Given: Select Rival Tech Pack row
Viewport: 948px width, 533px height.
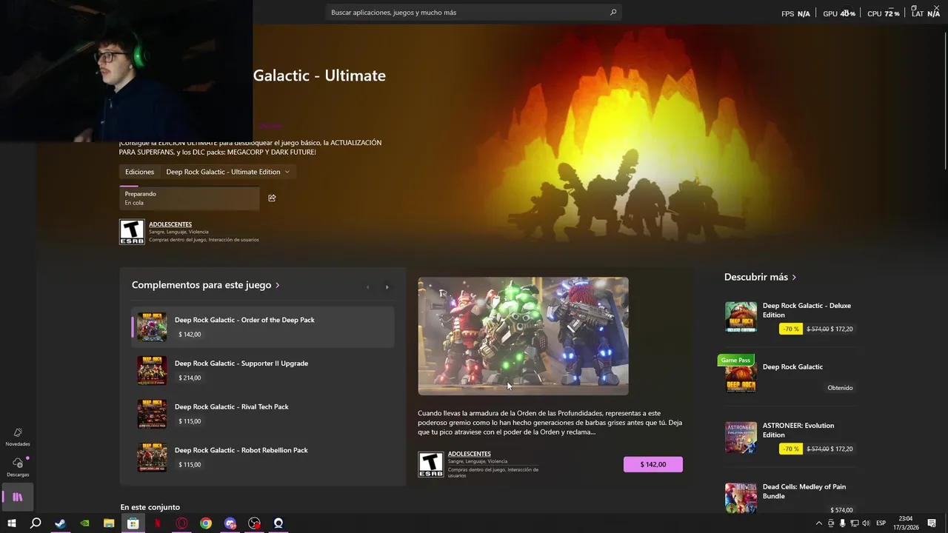Looking at the screenshot, I should [263, 414].
